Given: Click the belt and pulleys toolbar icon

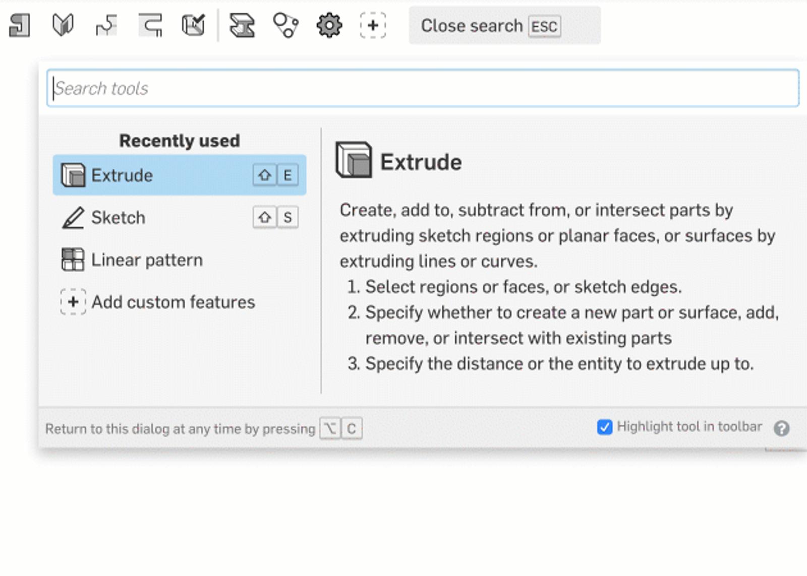Looking at the screenshot, I should [x=285, y=25].
